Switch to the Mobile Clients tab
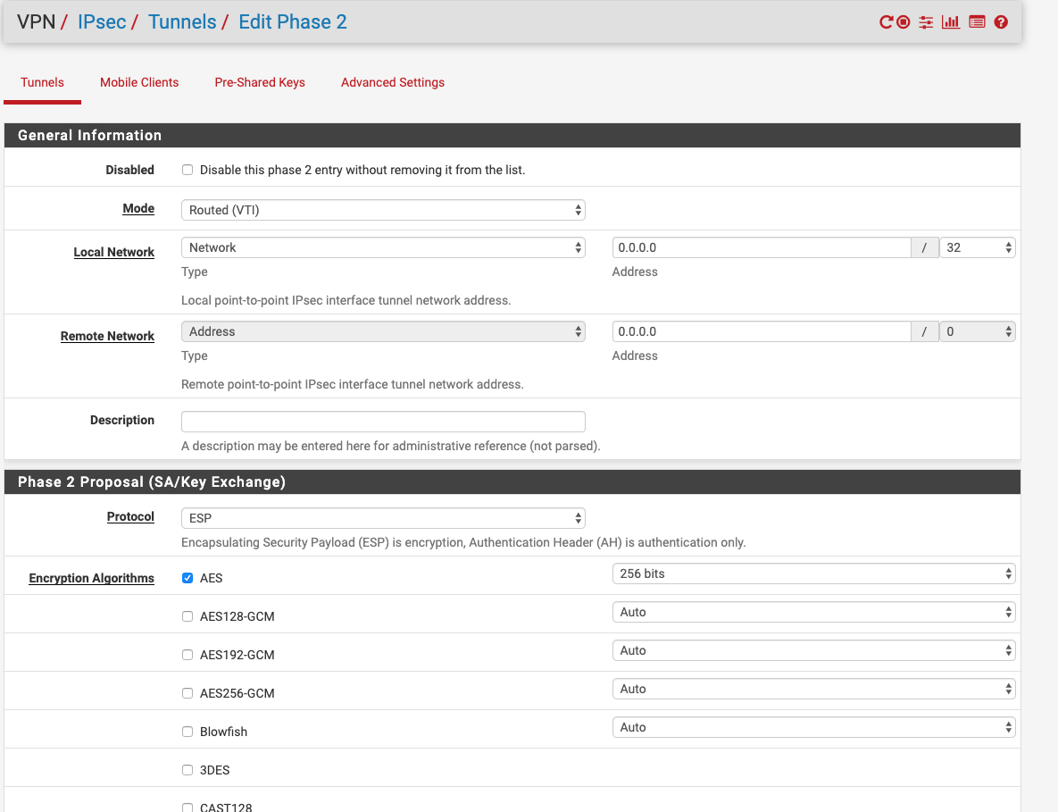Screen dimensions: 1058x812 139,82
